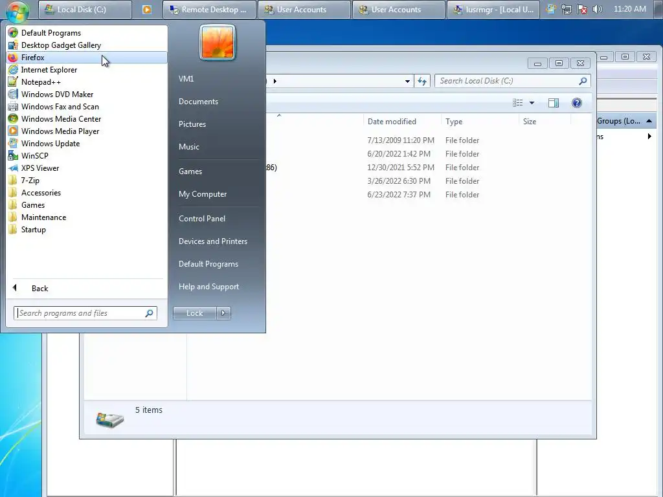
Task: Switch to Remote Desktop taskbar button
Action: coord(209,9)
